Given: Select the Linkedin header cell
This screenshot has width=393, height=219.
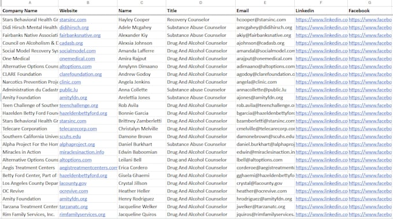Looking at the screenshot, I should pyautogui.click(x=321, y=10).
